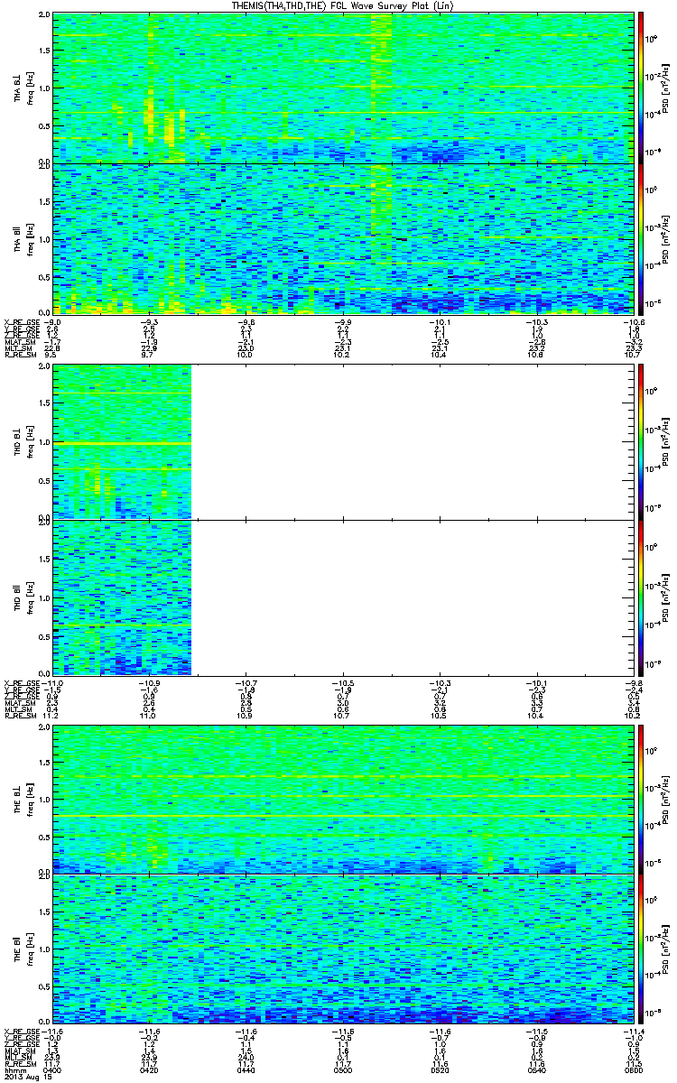
Task: Click the THD B-parallel spectrogram data area
Action: [122, 597]
